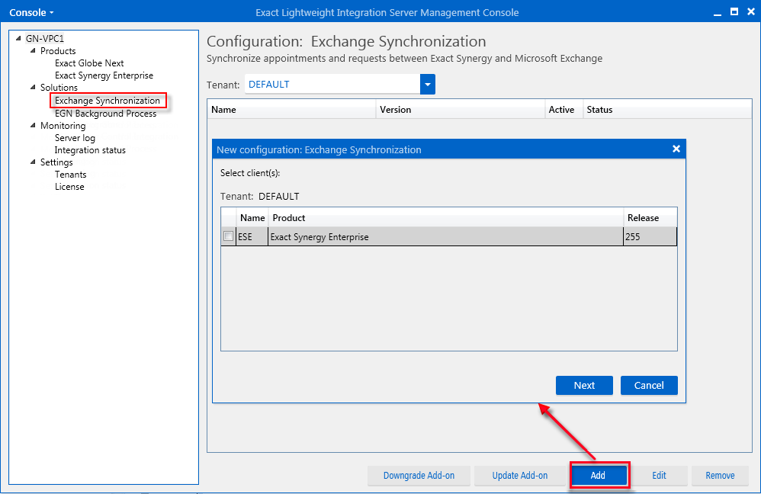Viewport: 761px width, 494px height.
Task: Open Integration status page
Action: (x=90, y=150)
